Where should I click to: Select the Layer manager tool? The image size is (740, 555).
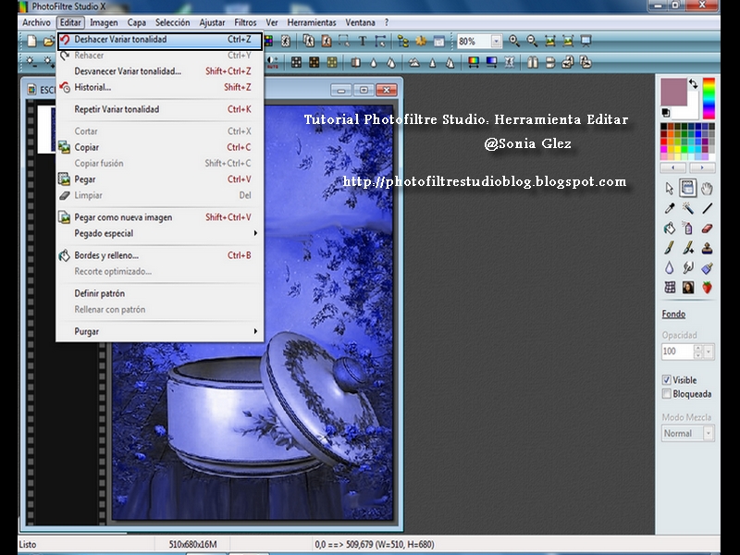tap(687, 189)
